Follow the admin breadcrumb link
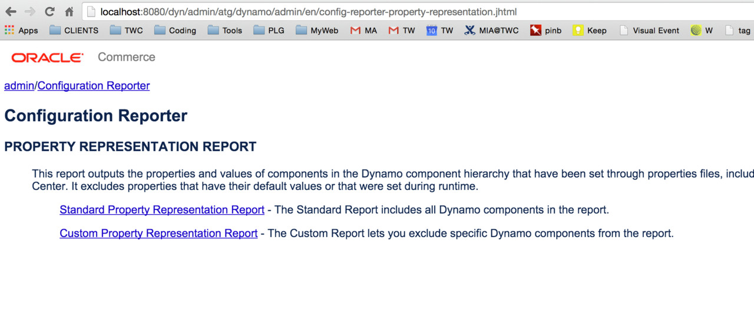Image resolution: width=754 pixels, height=323 pixels. (x=19, y=86)
